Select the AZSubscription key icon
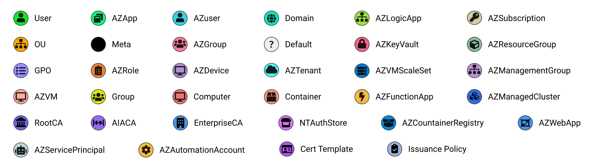The height and width of the screenshot is (167, 608). pyautogui.click(x=475, y=18)
